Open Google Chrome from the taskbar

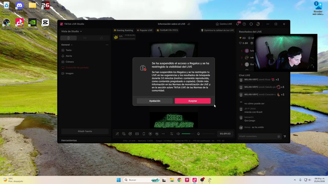coord(179,180)
